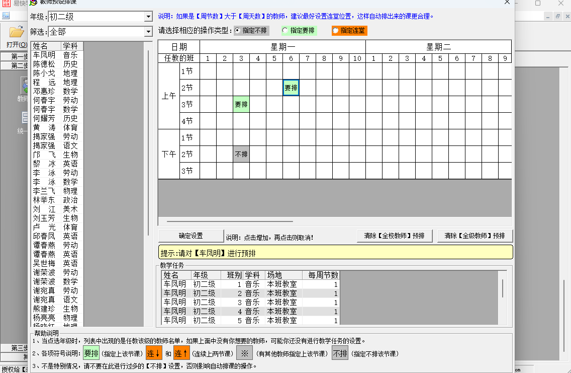
Task: Click the 不排 cell in 下午 2节 row
Action: (241, 154)
